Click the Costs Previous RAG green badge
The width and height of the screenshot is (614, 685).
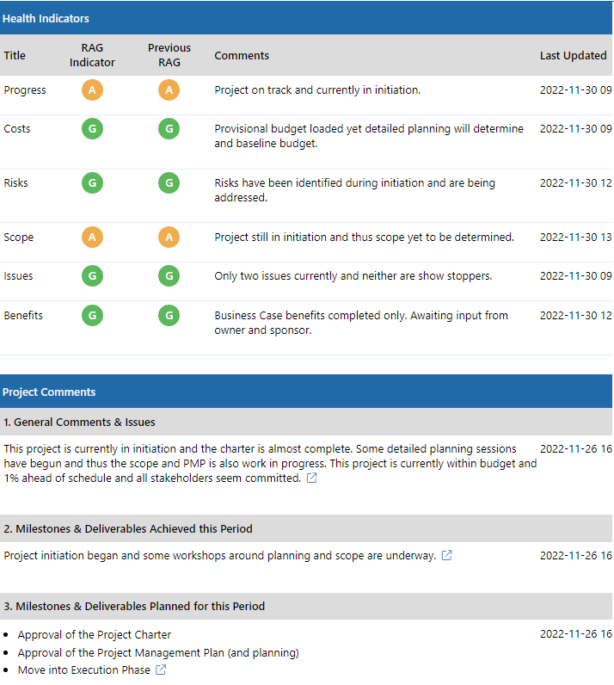tap(169, 129)
